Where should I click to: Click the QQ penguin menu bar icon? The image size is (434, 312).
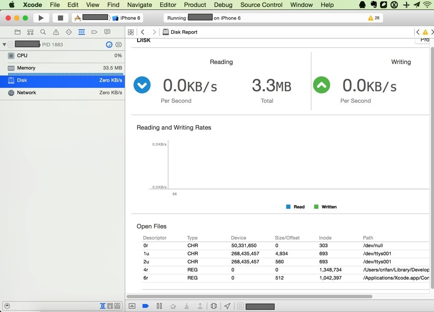coord(362,5)
